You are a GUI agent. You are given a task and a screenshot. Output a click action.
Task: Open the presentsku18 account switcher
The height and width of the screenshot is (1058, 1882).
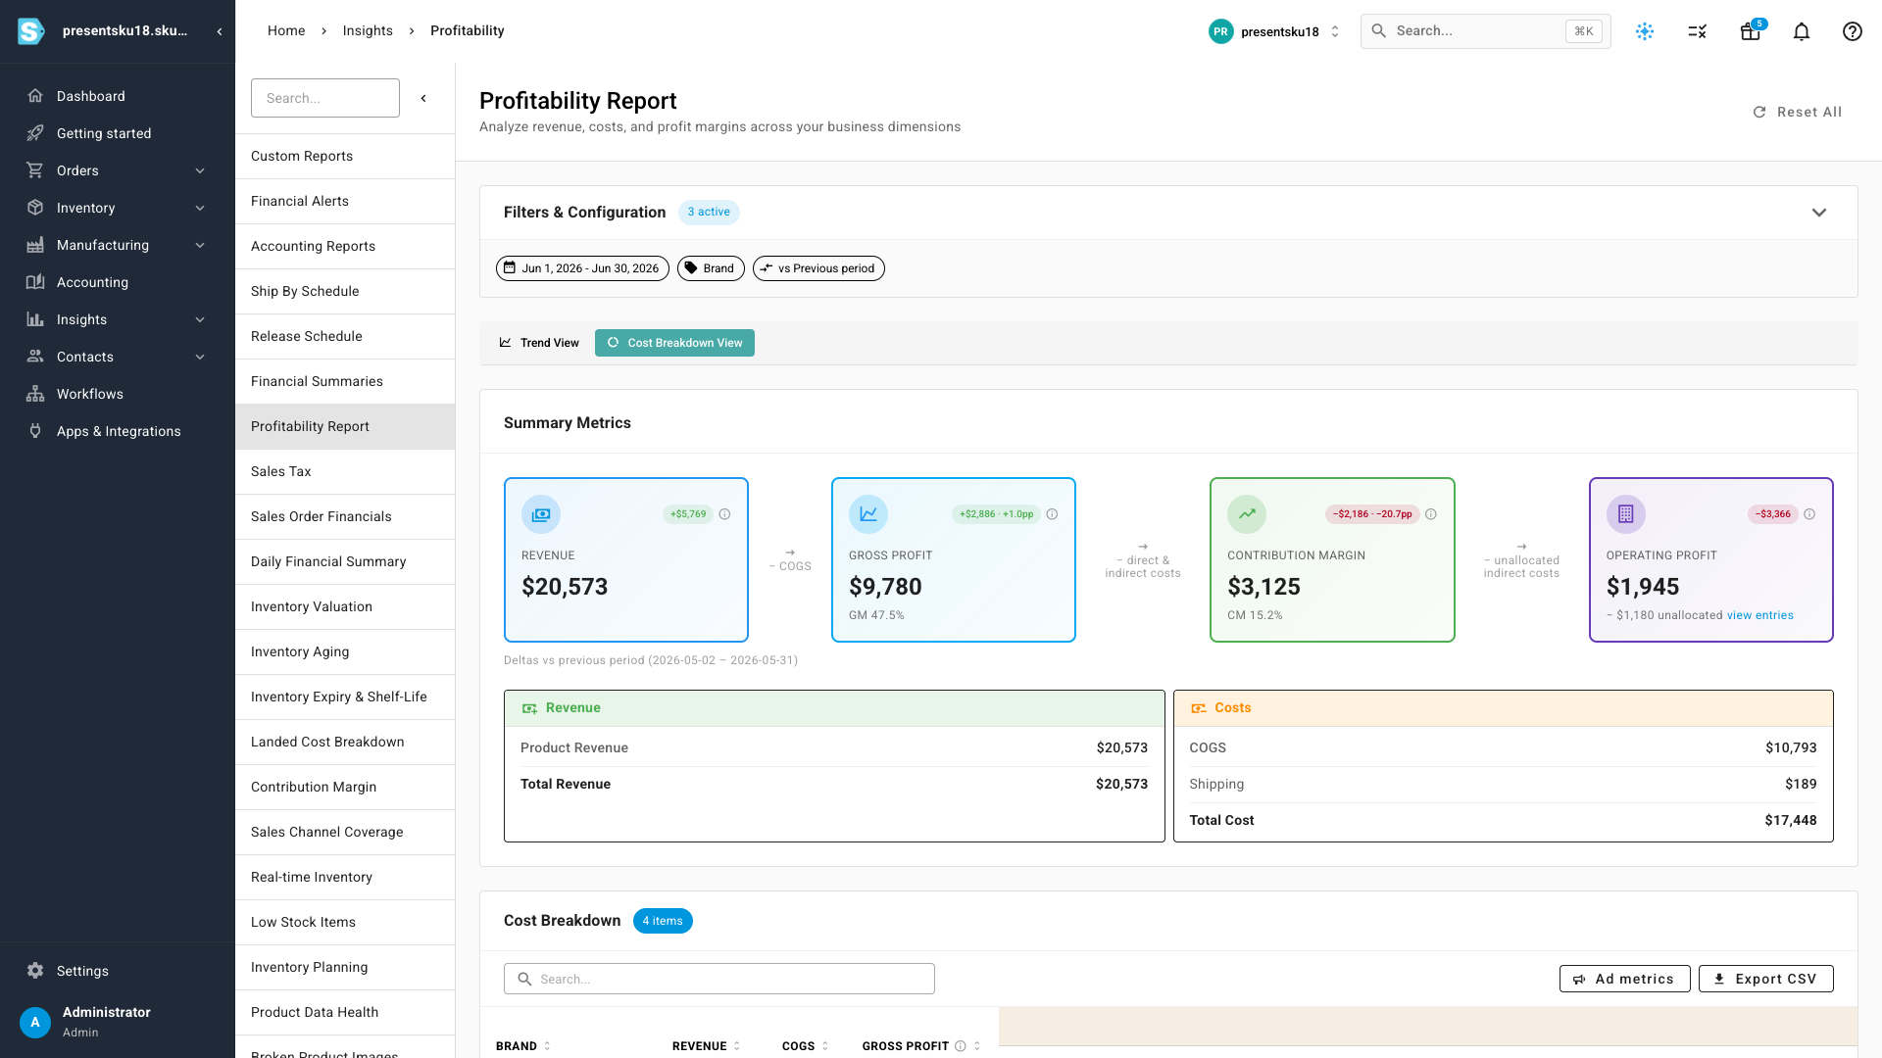(1274, 31)
